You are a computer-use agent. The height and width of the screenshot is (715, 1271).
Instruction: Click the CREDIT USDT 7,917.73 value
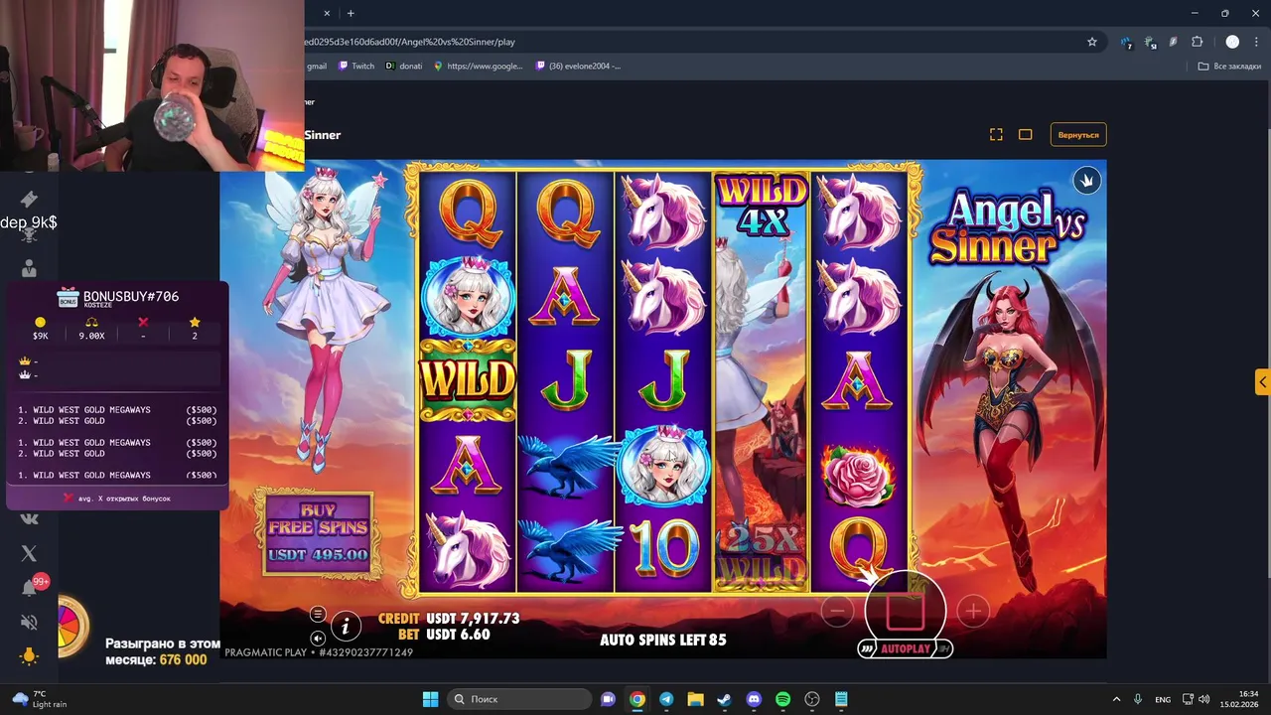point(473,618)
